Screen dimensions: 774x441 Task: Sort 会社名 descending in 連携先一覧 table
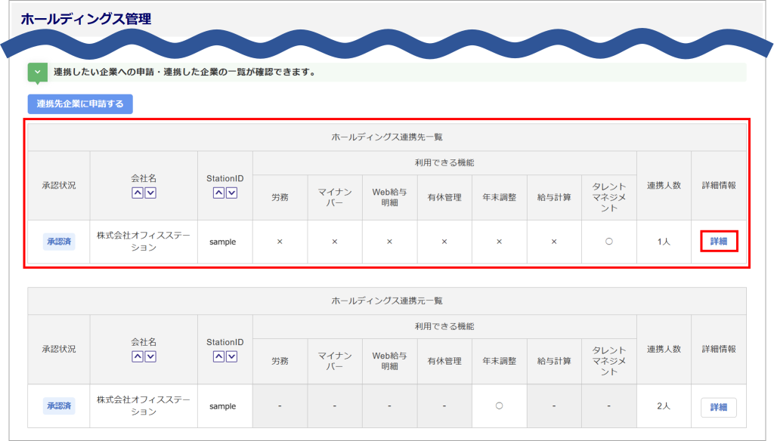tap(150, 193)
